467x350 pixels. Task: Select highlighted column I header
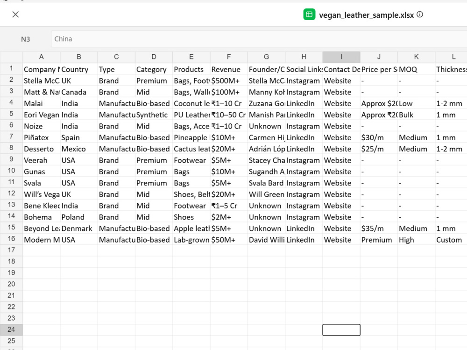tap(341, 57)
